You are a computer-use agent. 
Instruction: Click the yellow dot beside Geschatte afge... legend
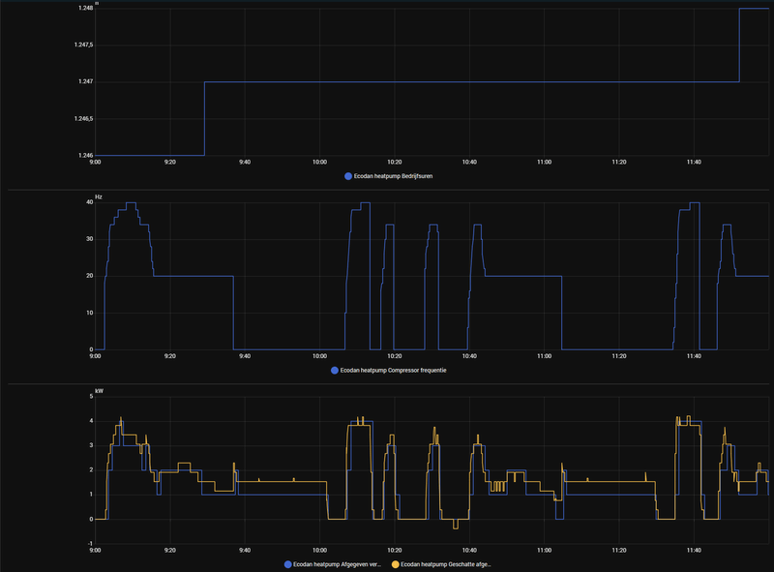point(395,564)
